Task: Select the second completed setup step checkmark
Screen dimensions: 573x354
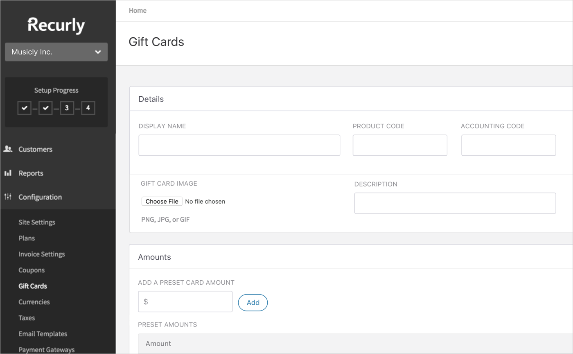Action: pyautogui.click(x=46, y=108)
